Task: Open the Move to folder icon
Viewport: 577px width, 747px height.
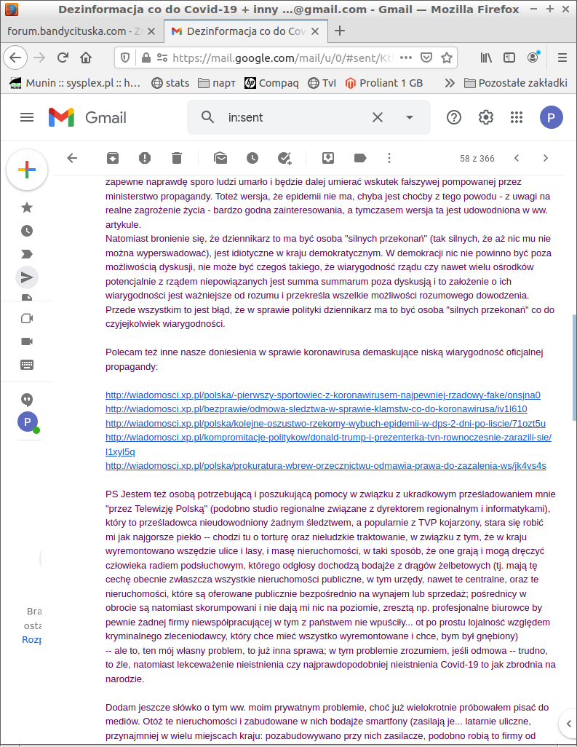Action: pyautogui.click(x=328, y=158)
